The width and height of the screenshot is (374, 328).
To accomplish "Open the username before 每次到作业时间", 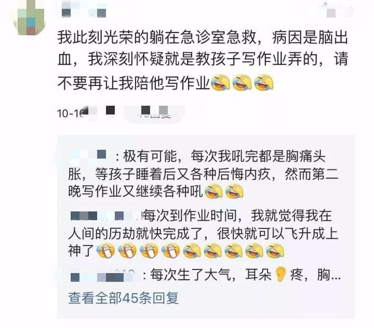I will pos(105,216).
